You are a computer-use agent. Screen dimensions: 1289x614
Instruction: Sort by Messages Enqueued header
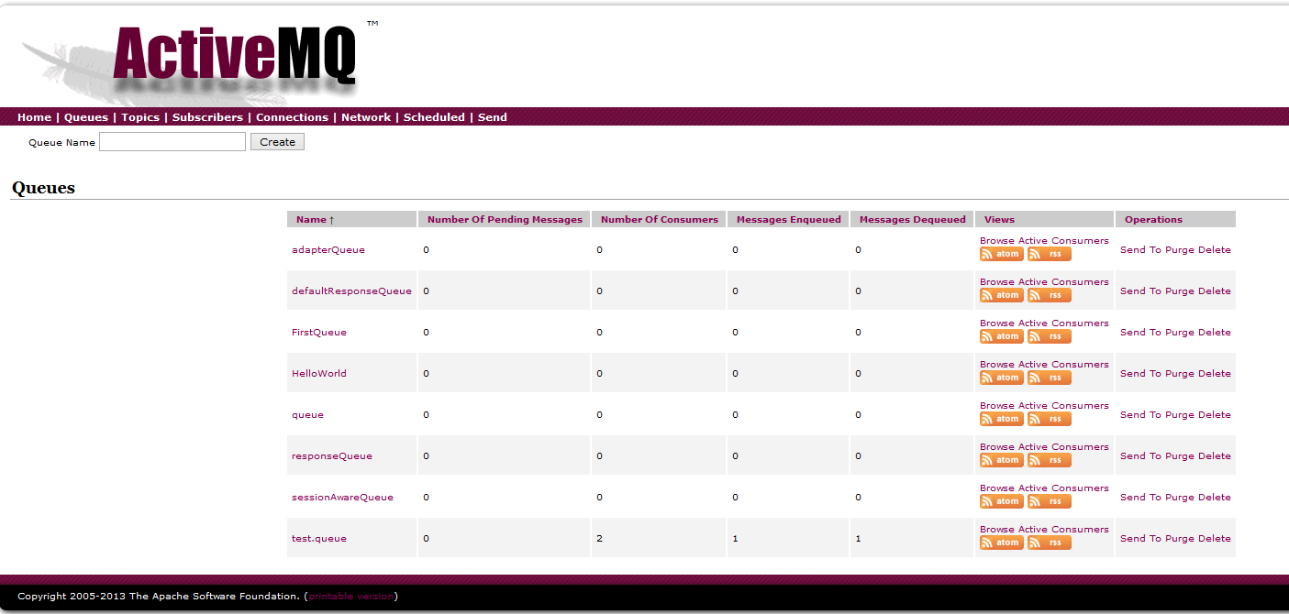[x=789, y=220]
